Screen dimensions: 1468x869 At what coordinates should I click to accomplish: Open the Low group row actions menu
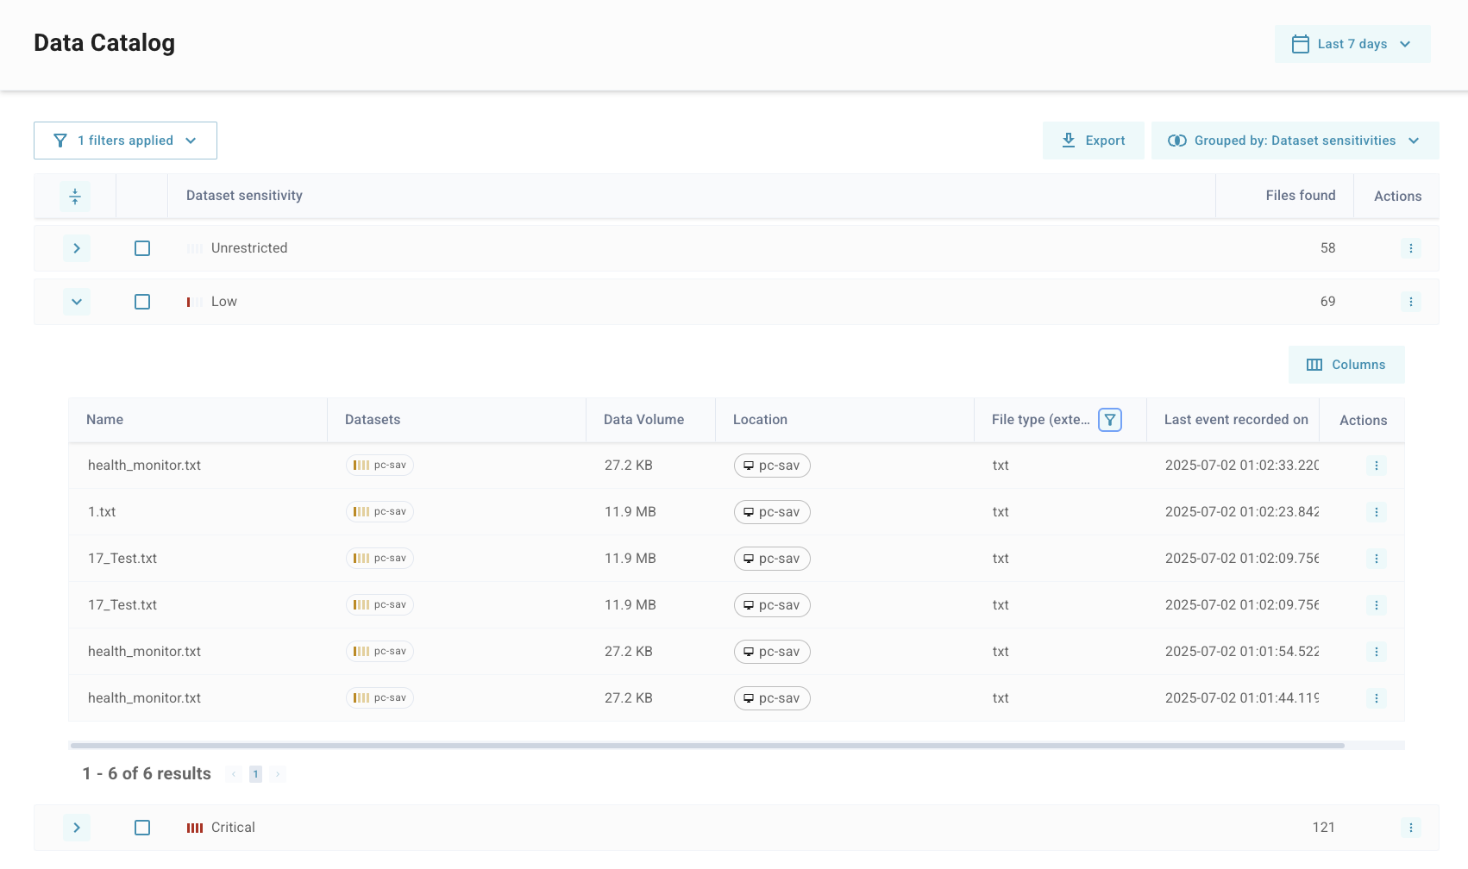pos(1410,302)
